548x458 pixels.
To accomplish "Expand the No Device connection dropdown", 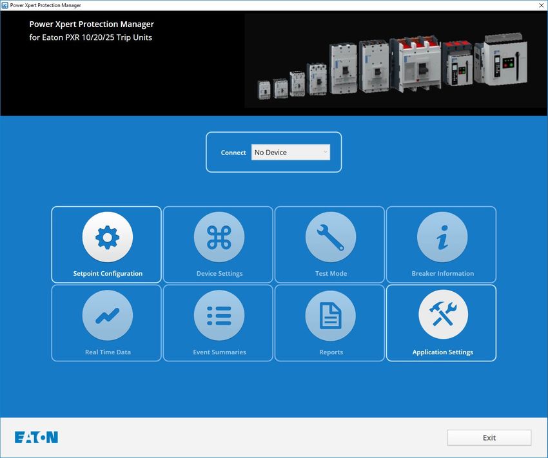I will [x=290, y=152].
